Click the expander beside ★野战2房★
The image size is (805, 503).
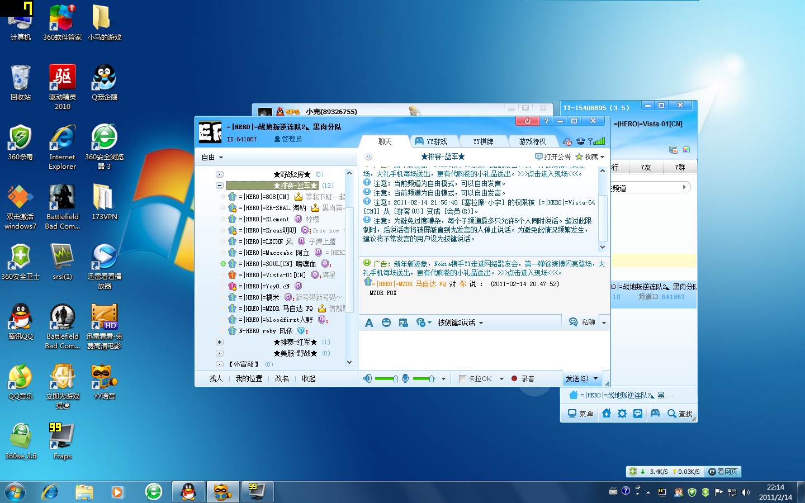click(219, 174)
